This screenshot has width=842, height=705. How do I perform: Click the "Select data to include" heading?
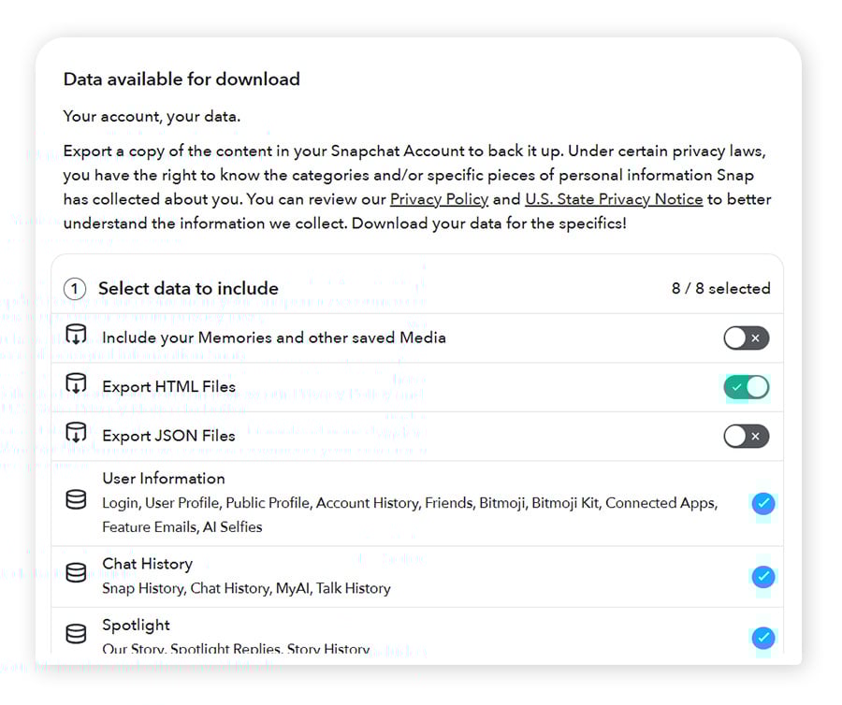coord(188,289)
